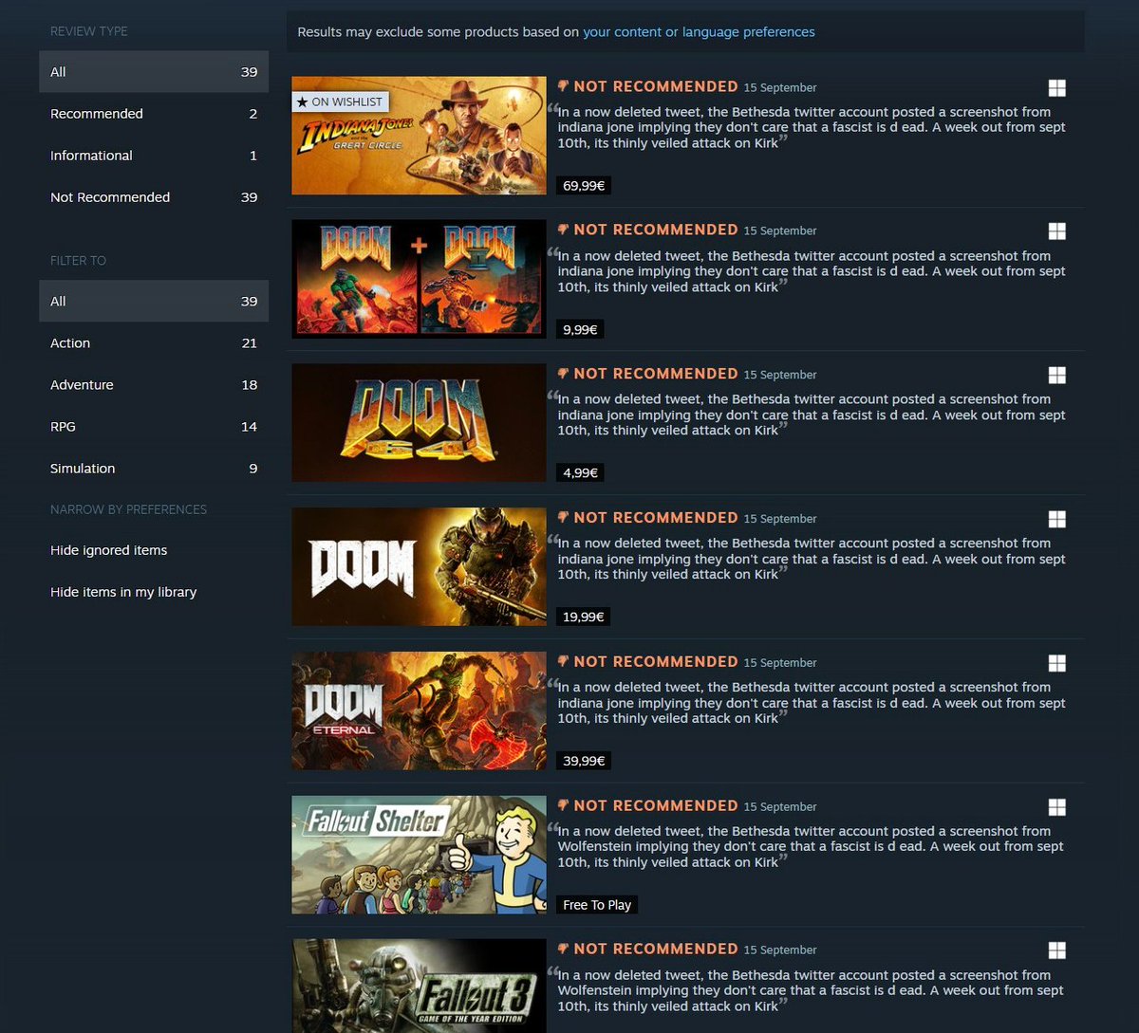Click Free To Play label
The height and width of the screenshot is (1033, 1139).
[x=597, y=905]
